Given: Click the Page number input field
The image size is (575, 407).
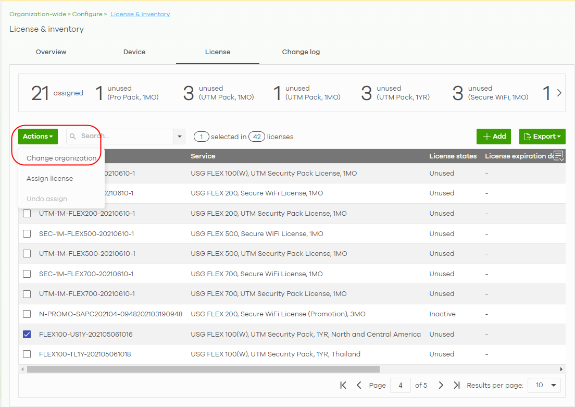Looking at the screenshot, I should [401, 385].
